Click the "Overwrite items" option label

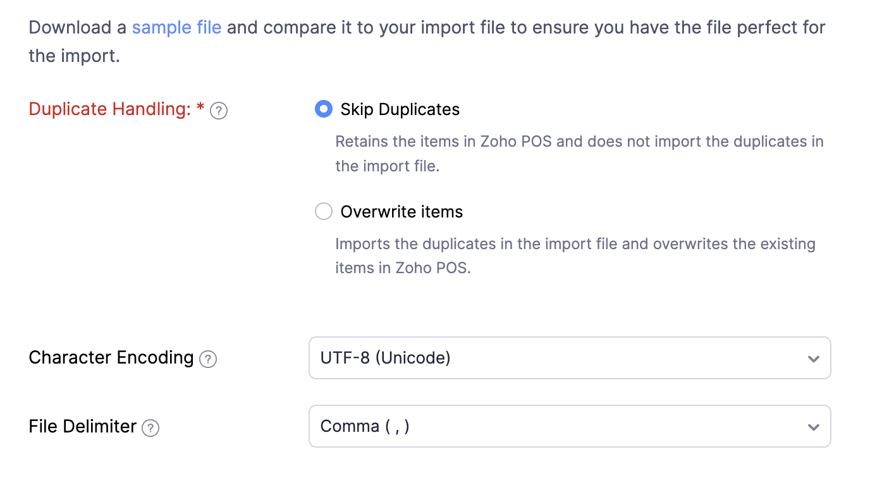pos(401,211)
